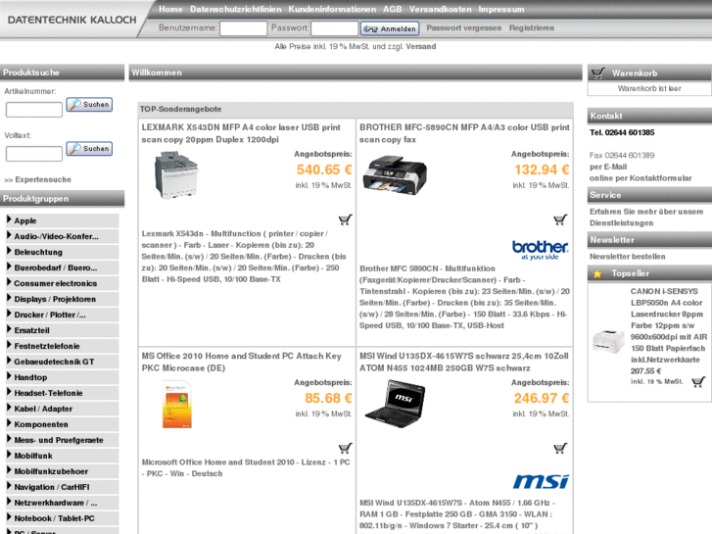Click the Brother brand logo

click(x=541, y=250)
